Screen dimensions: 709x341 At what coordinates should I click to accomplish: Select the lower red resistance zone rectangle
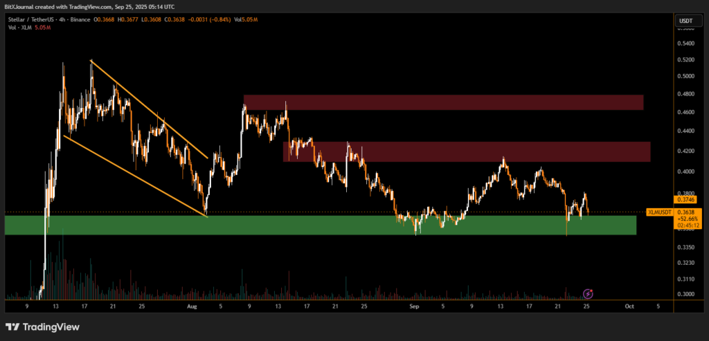tap(467, 151)
